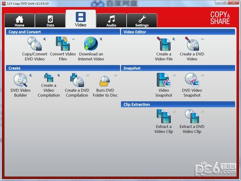Go to the Audio tab

[x=111, y=21]
